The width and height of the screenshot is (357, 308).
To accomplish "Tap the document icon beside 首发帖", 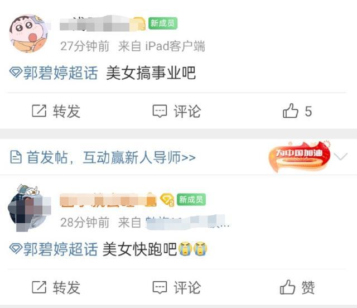I will (x=16, y=157).
